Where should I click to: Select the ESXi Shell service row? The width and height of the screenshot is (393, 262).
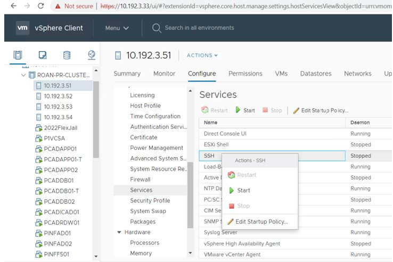(x=295, y=145)
